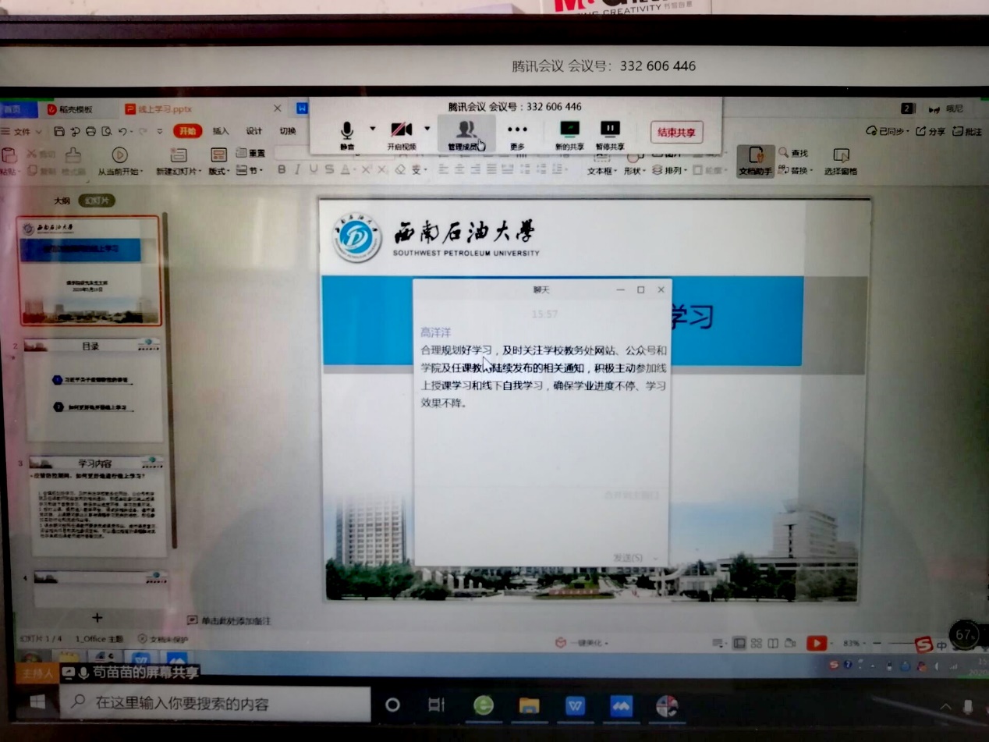The image size is (989, 742).
Task: Undo the last action
Action: [x=122, y=131]
